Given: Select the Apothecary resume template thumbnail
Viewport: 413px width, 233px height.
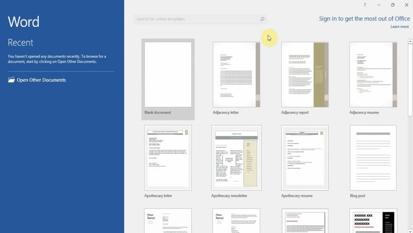Looking at the screenshot, I should point(305,158).
